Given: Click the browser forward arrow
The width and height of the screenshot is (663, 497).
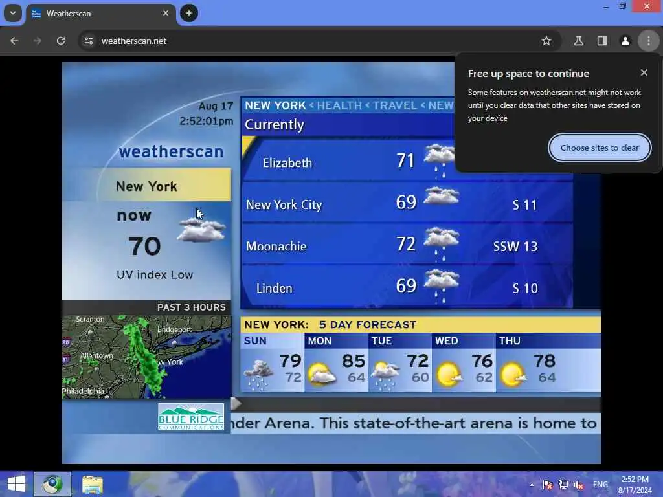Looking at the screenshot, I should tap(38, 41).
